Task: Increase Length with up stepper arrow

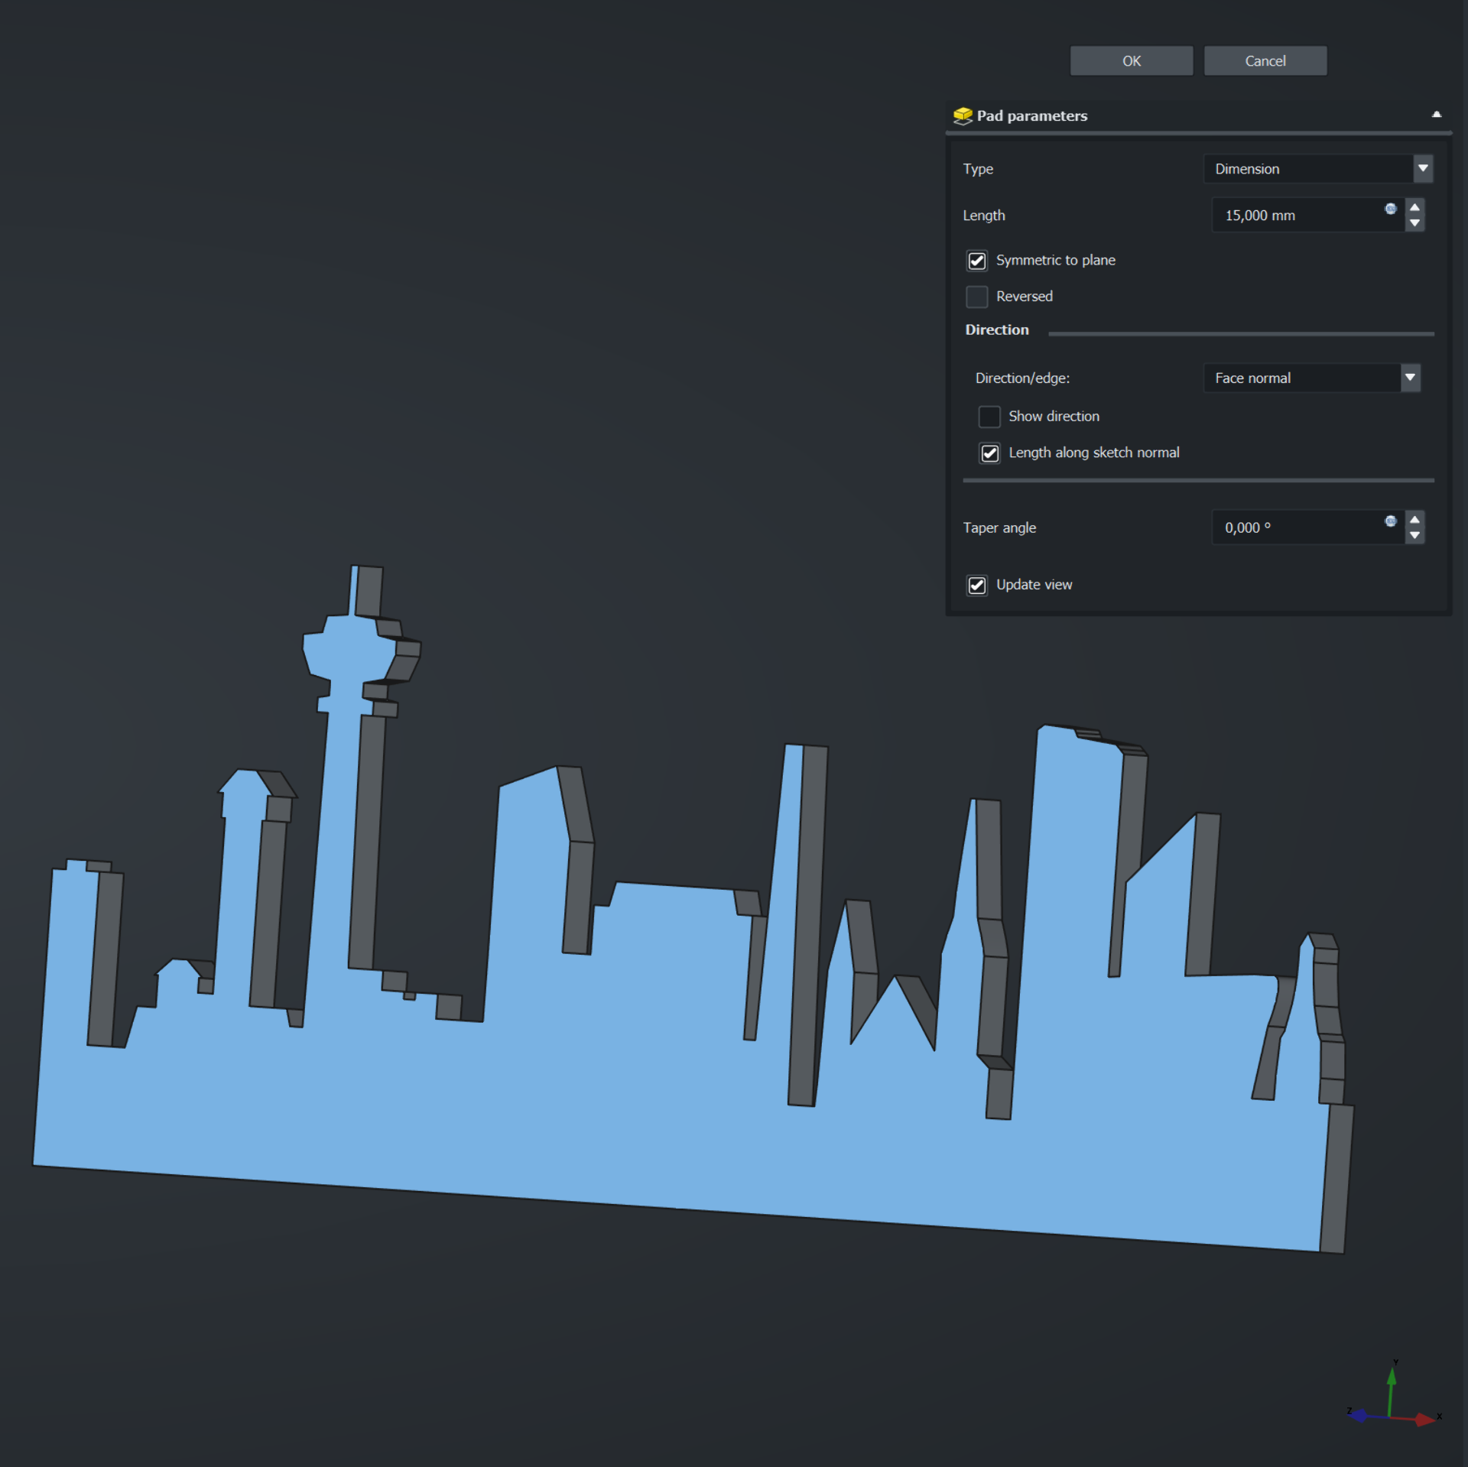Action: (1414, 207)
